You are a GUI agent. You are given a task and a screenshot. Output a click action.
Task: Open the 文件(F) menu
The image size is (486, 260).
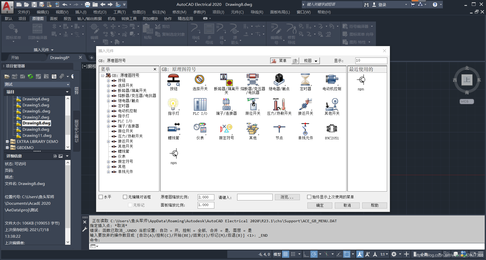(24, 12)
